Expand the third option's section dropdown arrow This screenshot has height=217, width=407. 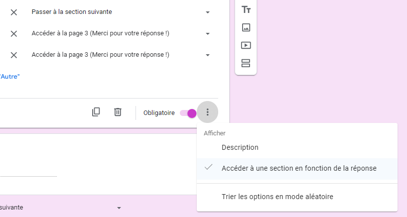pos(208,55)
